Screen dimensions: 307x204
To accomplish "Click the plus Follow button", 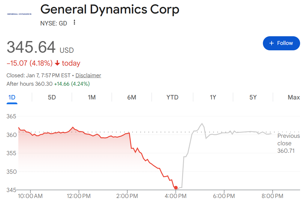I will [281, 43].
